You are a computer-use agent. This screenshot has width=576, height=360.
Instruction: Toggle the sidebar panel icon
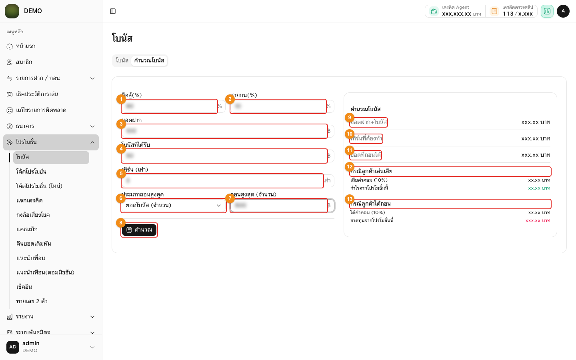coord(113,11)
